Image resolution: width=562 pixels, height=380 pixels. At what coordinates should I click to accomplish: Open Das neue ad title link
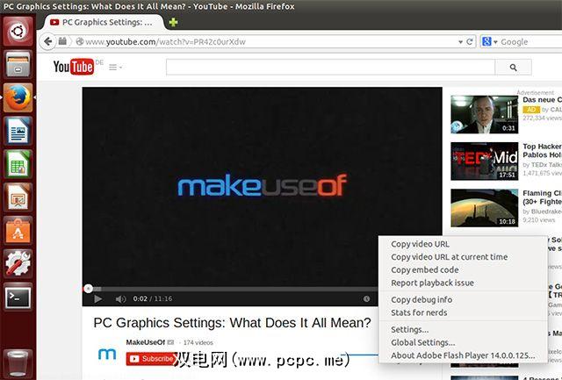542,100
